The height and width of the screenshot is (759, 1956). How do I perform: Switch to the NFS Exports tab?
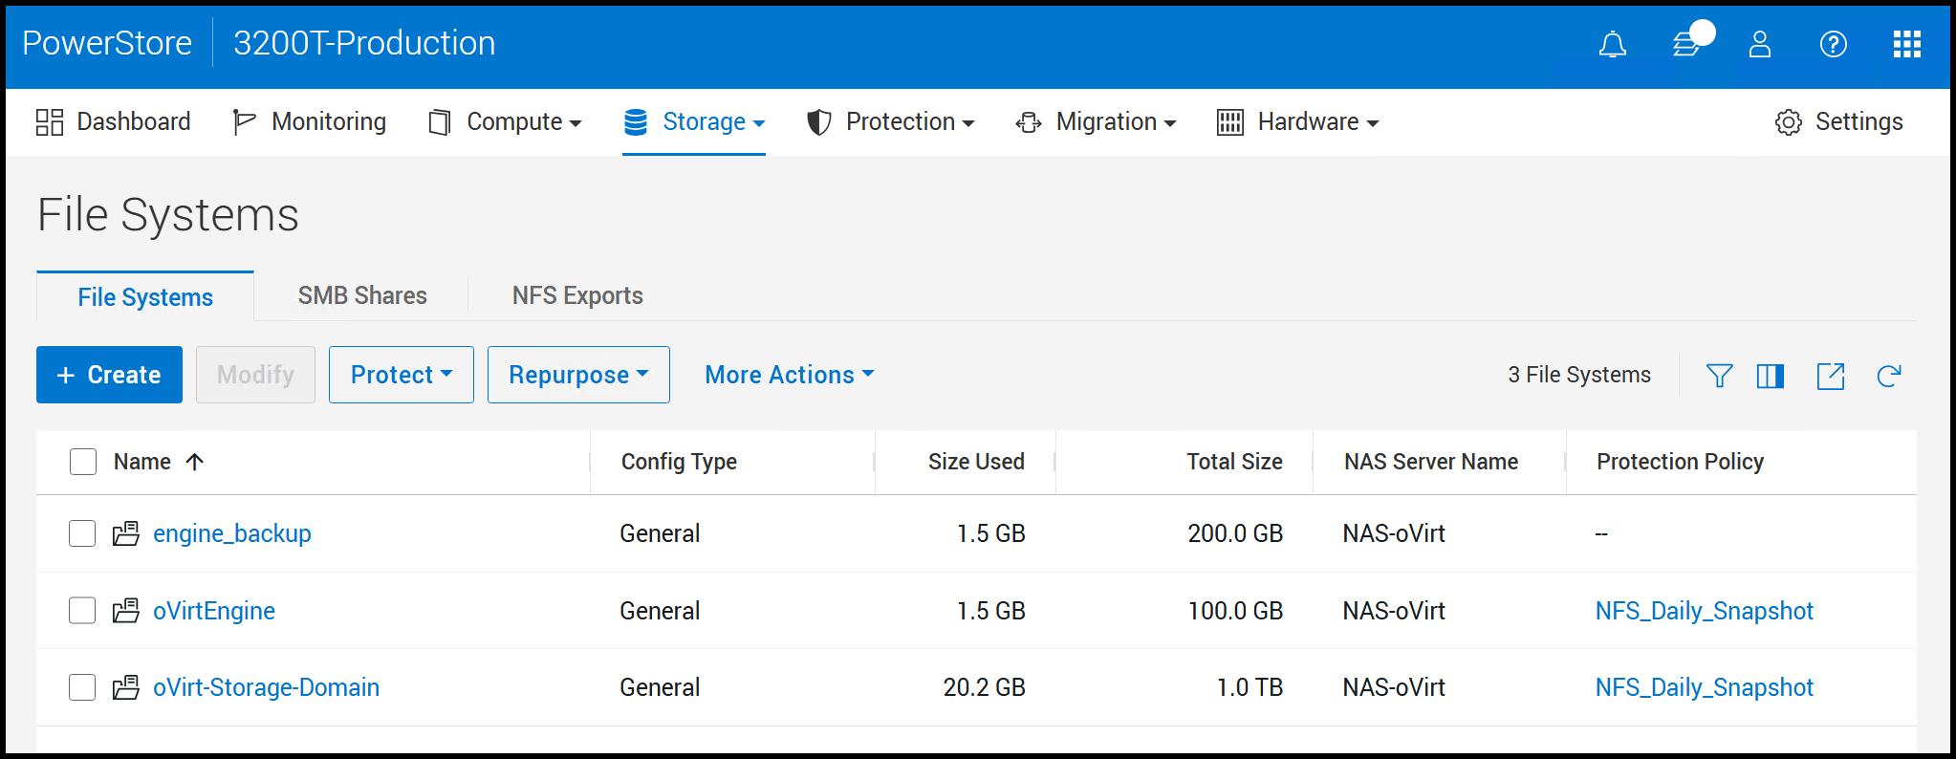(x=577, y=296)
